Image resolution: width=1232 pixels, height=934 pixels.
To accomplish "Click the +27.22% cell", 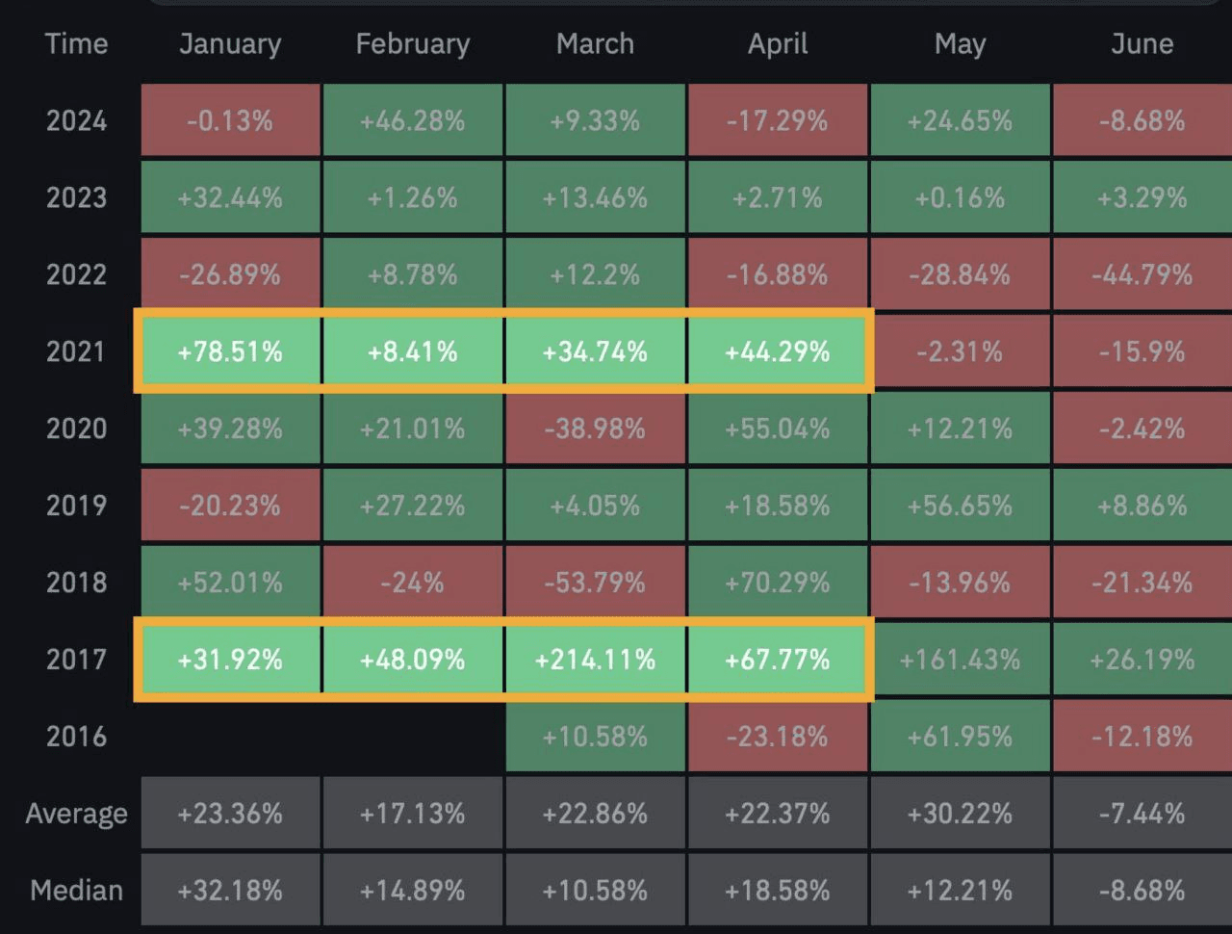I will (413, 506).
